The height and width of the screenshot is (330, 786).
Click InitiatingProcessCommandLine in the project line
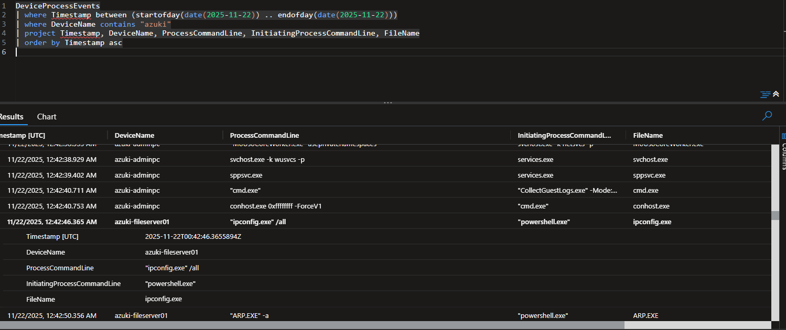coord(313,33)
